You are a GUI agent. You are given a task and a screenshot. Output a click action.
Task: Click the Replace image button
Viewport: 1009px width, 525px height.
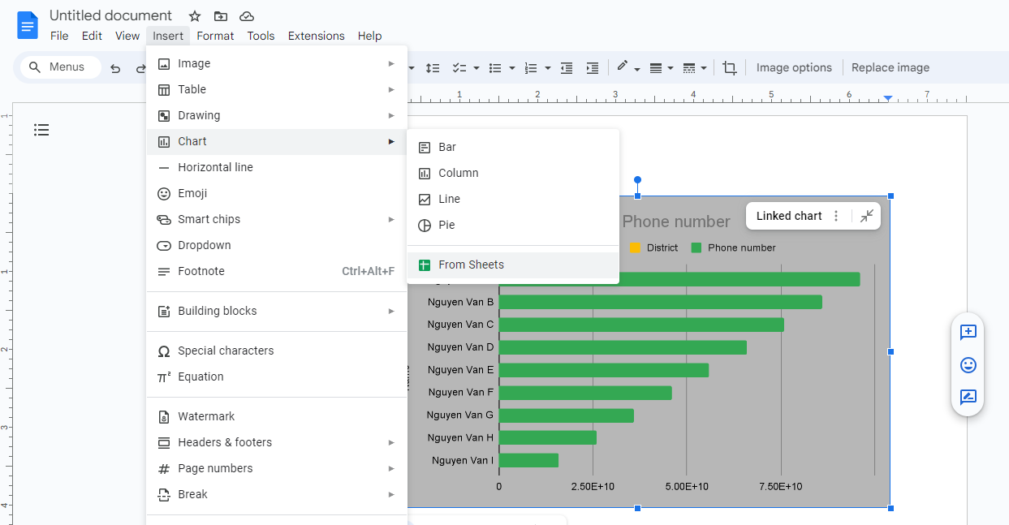[x=890, y=68]
